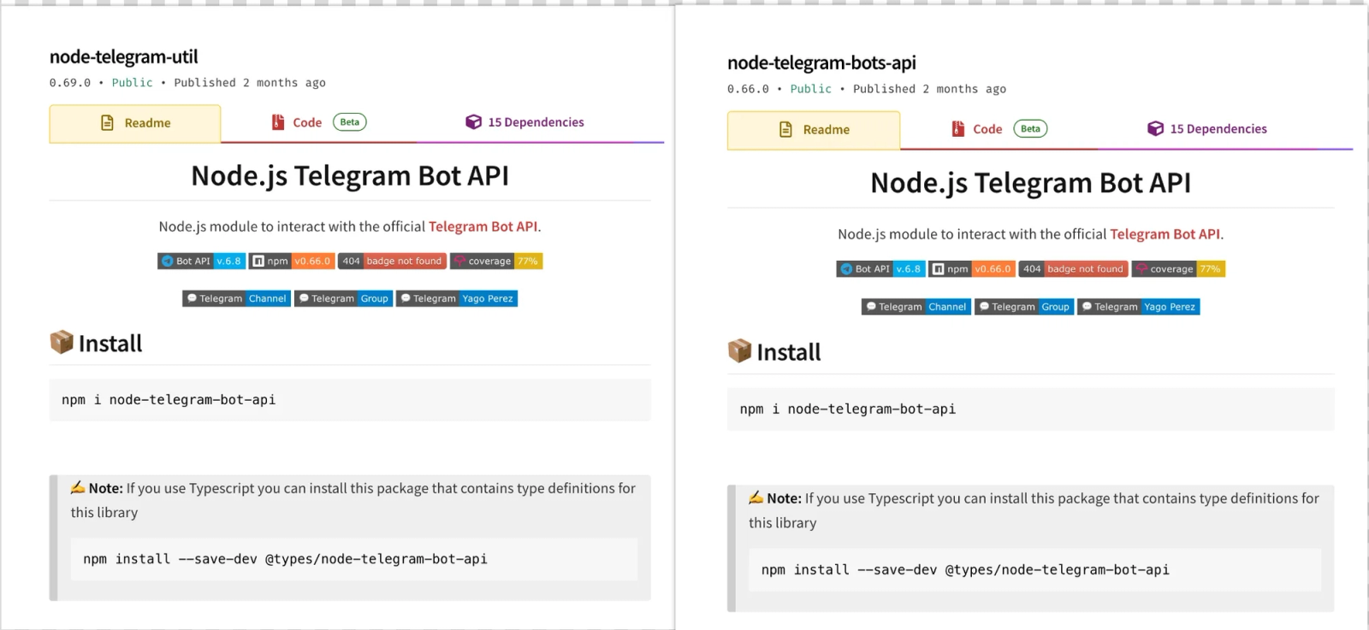Image resolution: width=1369 pixels, height=630 pixels.
Task: Click coverage 77% badge in node-telegram-util page
Action: tap(496, 262)
